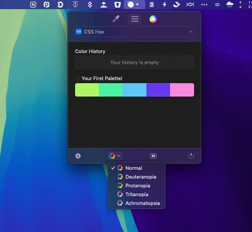Select the eyedropper color picker tool

pyautogui.click(x=116, y=19)
